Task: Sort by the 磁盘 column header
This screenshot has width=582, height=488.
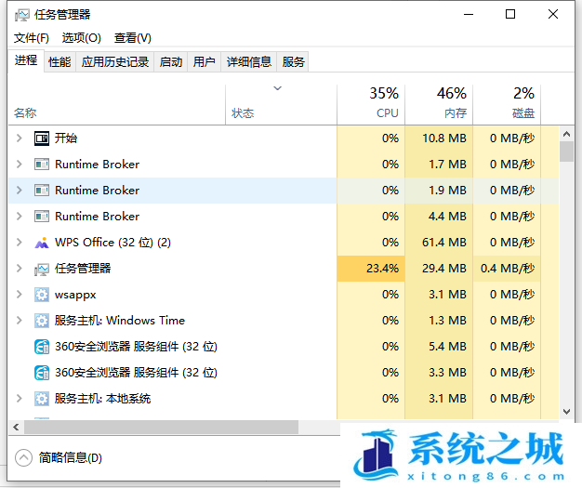Action: pyautogui.click(x=507, y=105)
